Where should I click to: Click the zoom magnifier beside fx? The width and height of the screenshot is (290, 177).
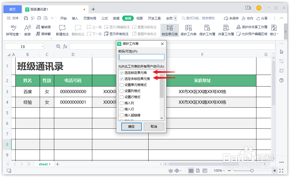(58, 46)
